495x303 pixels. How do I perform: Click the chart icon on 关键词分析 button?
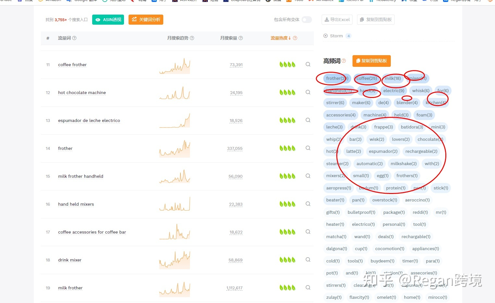click(134, 19)
